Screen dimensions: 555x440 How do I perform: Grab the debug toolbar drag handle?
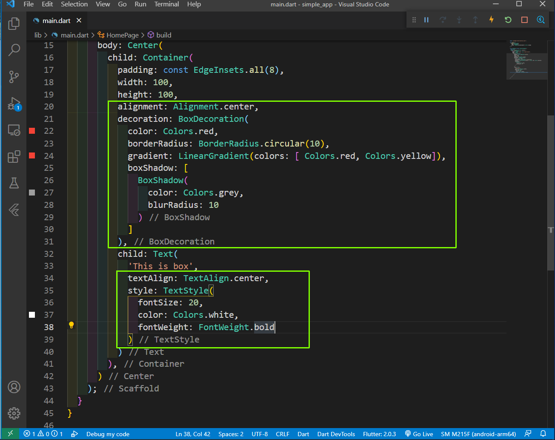tap(414, 20)
